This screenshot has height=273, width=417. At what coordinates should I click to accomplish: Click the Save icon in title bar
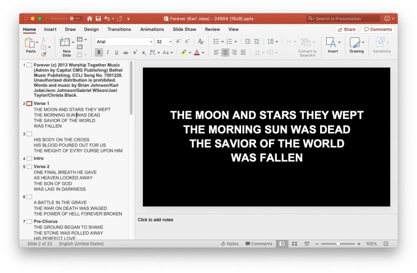pyautogui.click(x=98, y=19)
